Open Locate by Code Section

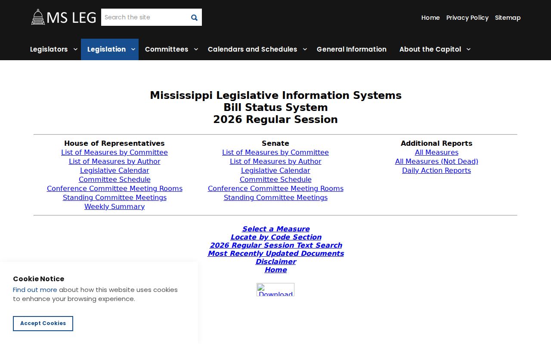275,237
